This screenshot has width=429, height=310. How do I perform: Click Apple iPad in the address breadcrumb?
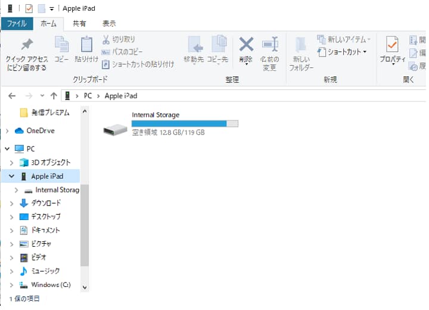tap(121, 96)
